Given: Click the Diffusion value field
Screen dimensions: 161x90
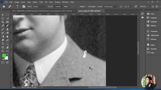Looking at the screenshot, I should point(149,6).
